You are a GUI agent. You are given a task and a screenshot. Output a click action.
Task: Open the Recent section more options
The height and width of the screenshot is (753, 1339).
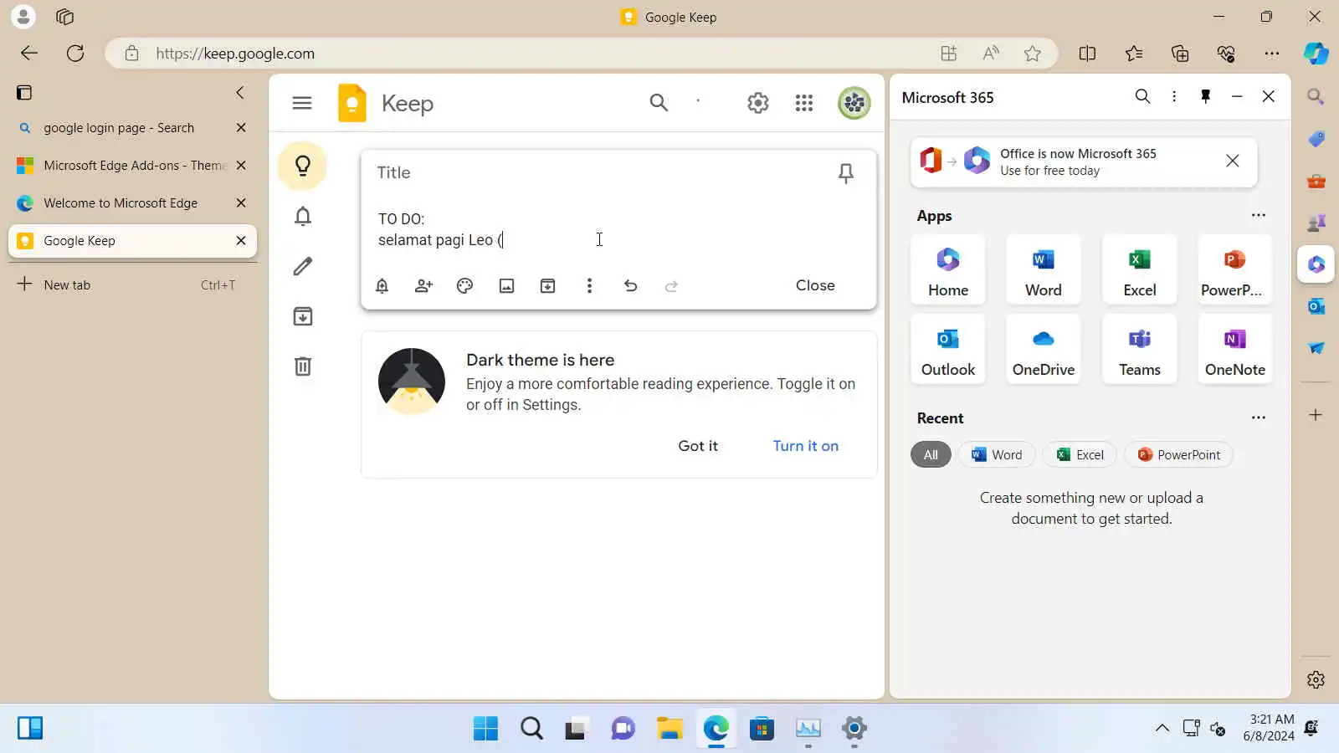click(x=1259, y=417)
